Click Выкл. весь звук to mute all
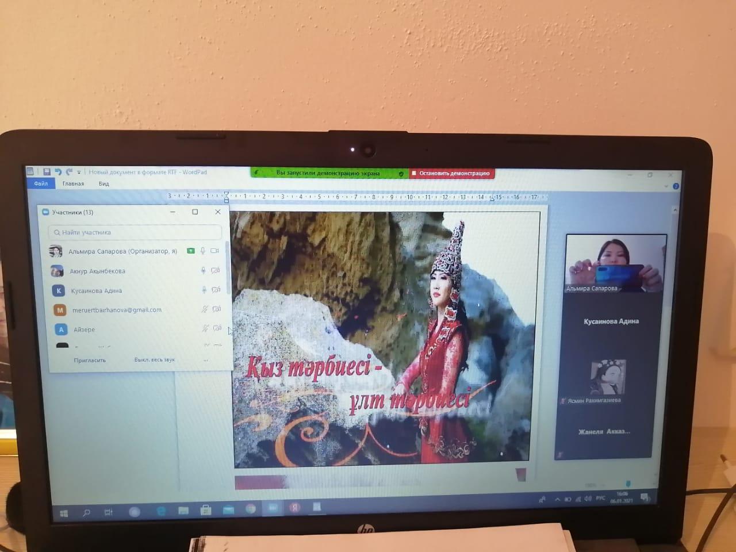This screenshot has width=736, height=552. click(x=154, y=360)
